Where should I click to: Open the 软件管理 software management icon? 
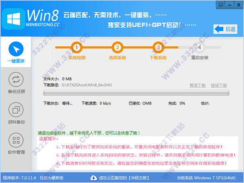[16, 140]
